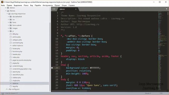Expand the form-submit folder
This screenshot has height=95, width=169.
(x=8, y=25)
